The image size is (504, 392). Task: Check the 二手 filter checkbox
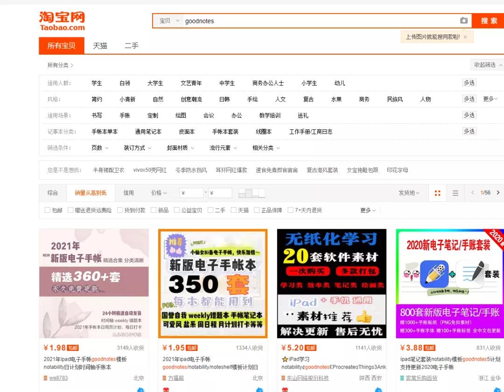tap(210, 210)
